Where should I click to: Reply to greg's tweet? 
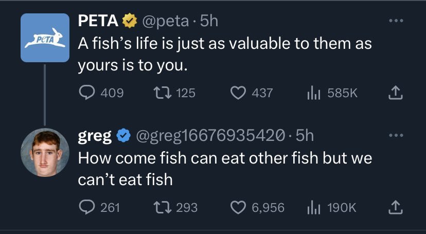click(86, 207)
